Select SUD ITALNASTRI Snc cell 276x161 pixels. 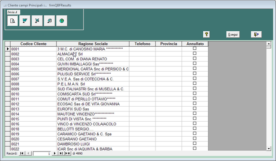click(93, 89)
